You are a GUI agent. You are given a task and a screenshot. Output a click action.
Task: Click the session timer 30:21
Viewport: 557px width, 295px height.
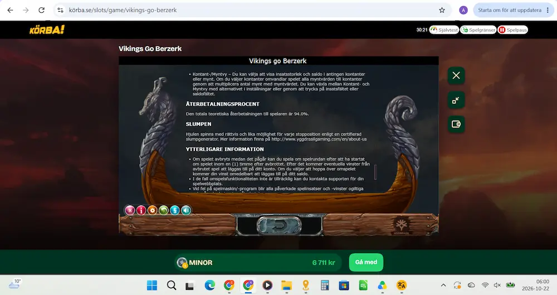point(422,30)
